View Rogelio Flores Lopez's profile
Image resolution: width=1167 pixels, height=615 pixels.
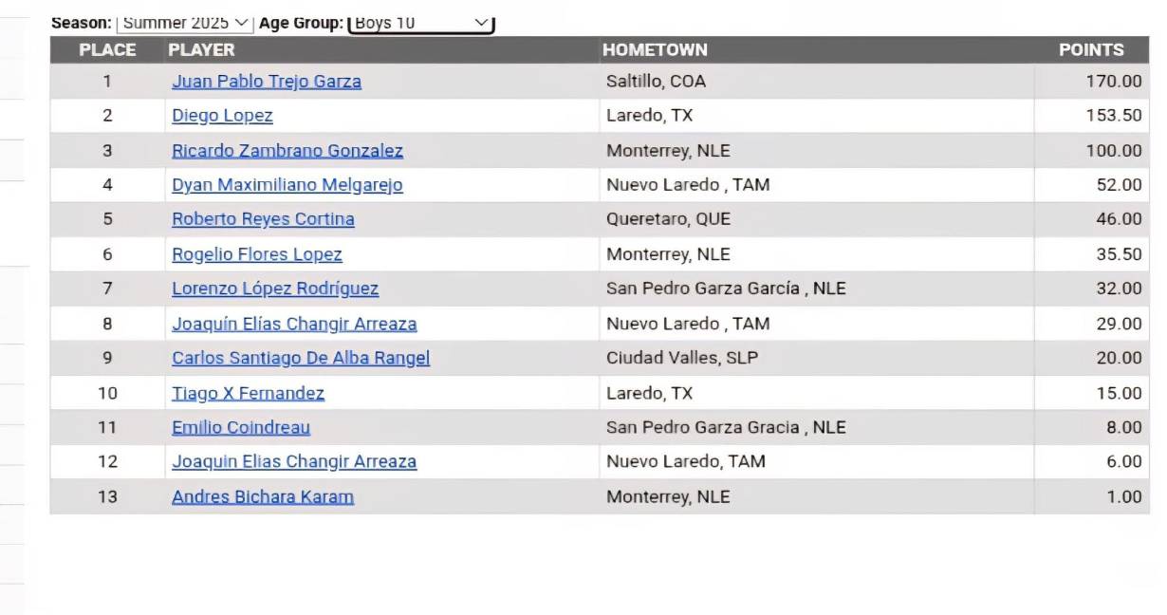point(256,253)
